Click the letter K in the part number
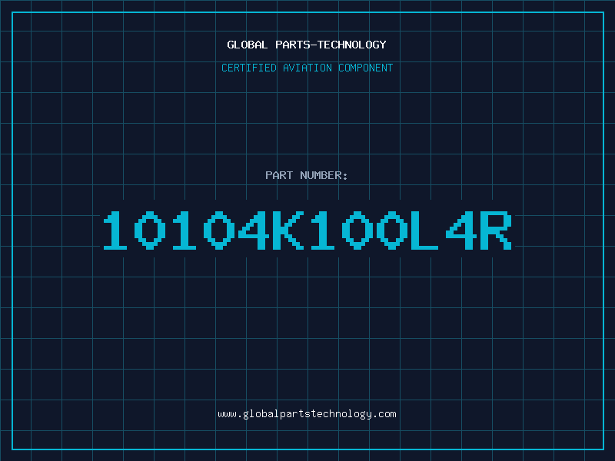 288,230
